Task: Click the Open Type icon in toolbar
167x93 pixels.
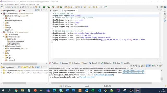Action: click(66, 7)
